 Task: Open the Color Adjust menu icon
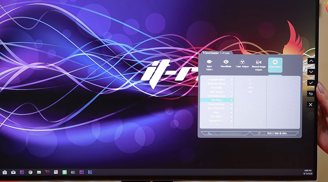tap(242, 64)
